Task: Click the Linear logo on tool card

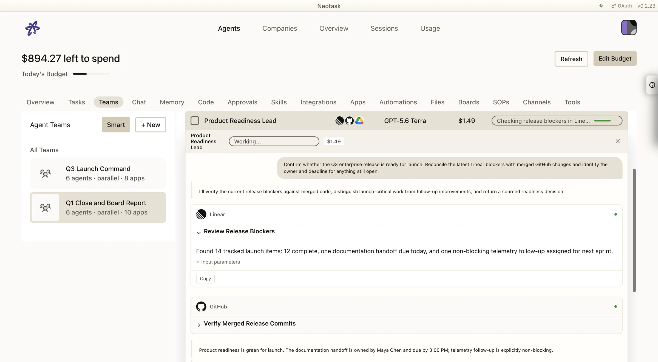Action: [201, 214]
